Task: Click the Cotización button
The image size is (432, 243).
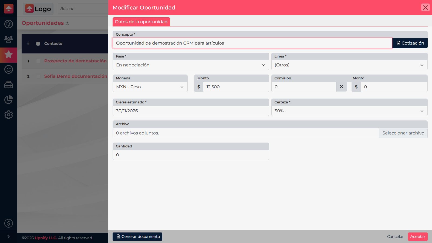Action: tap(410, 43)
